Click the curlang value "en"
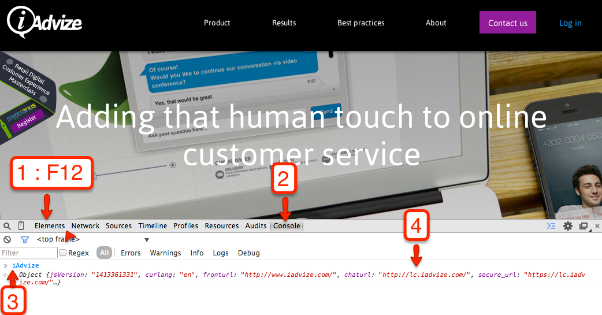 tap(188, 275)
